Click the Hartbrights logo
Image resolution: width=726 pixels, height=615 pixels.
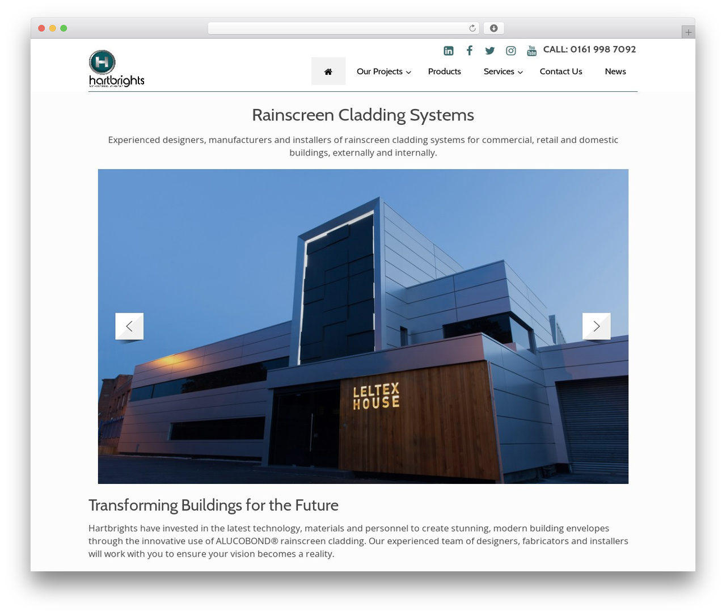point(117,69)
